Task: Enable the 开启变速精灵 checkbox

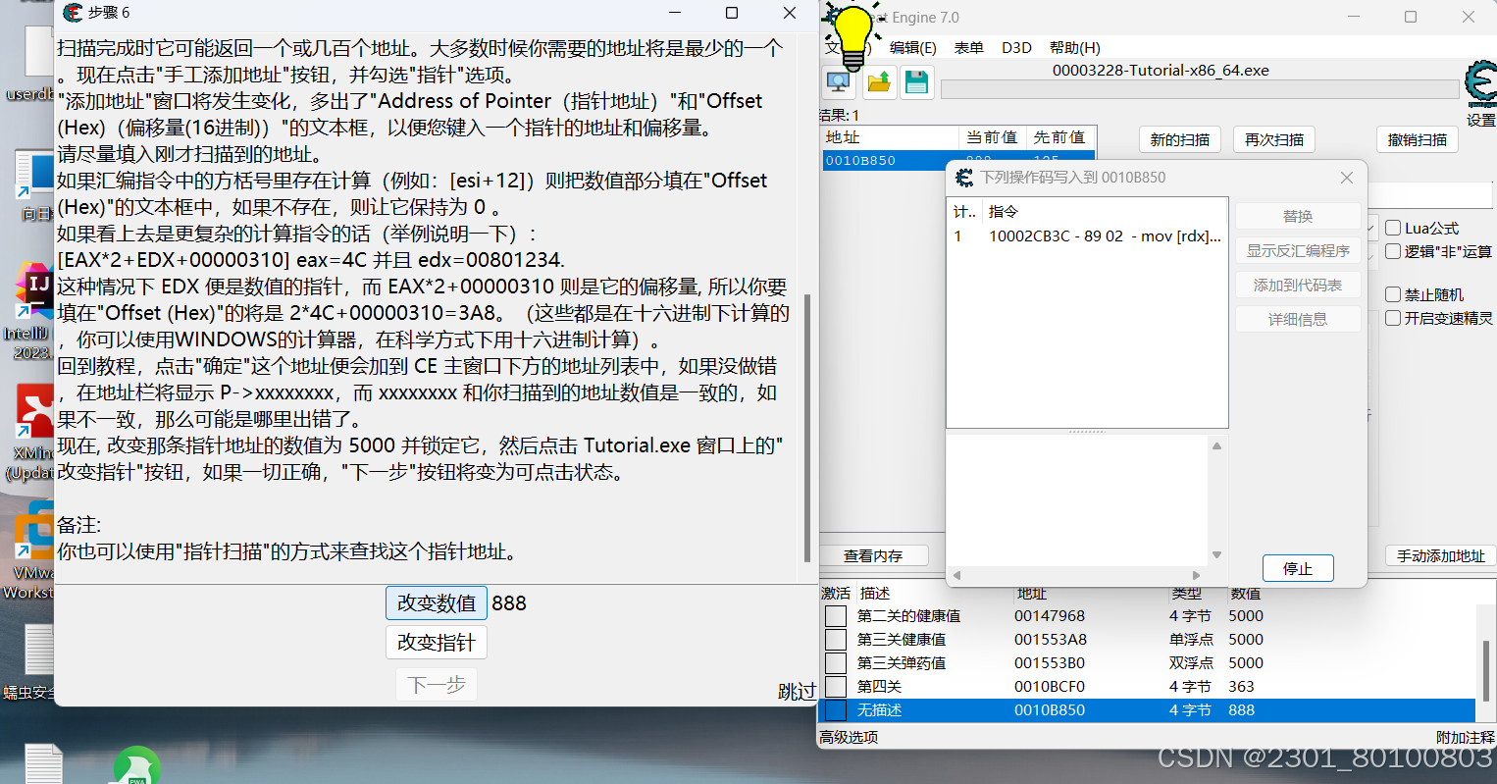Action: pyautogui.click(x=1393, y=318)
